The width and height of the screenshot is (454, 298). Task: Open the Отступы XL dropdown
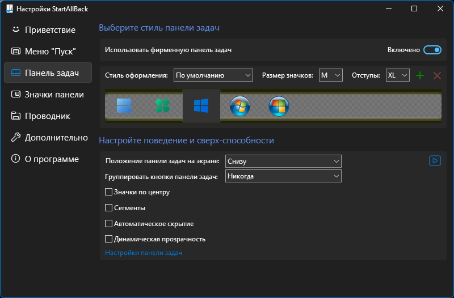point(398,75)
